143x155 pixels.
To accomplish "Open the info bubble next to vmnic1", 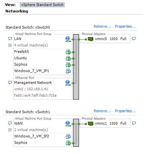I will (134, 123).
